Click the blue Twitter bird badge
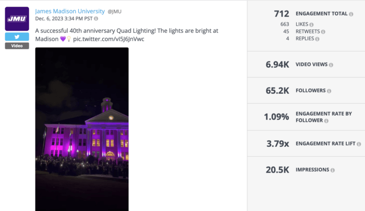 pos(17,37)
